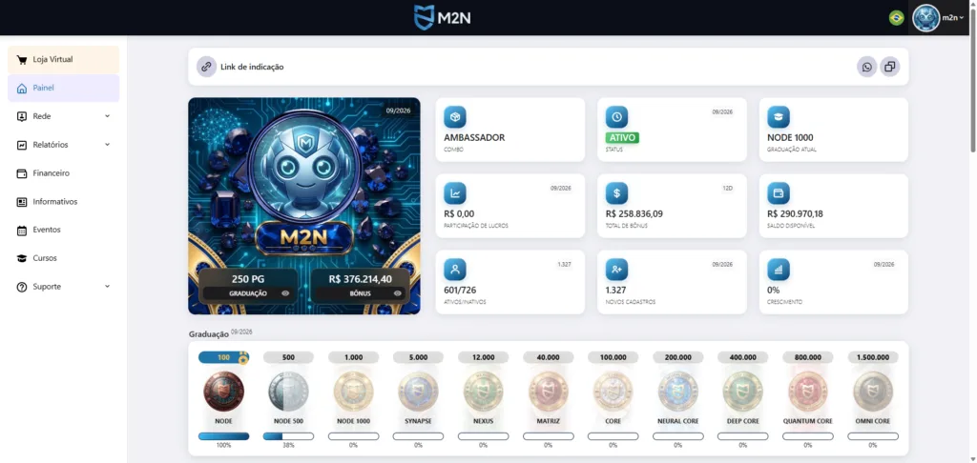Screen dimensions: 977x463
Task: Click the Loja Virtual shopping cart icon
Action: click(x=22, y=60)
